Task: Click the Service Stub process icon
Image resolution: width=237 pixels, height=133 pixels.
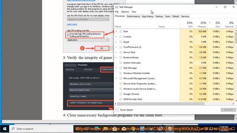Action: click(121, 52)
